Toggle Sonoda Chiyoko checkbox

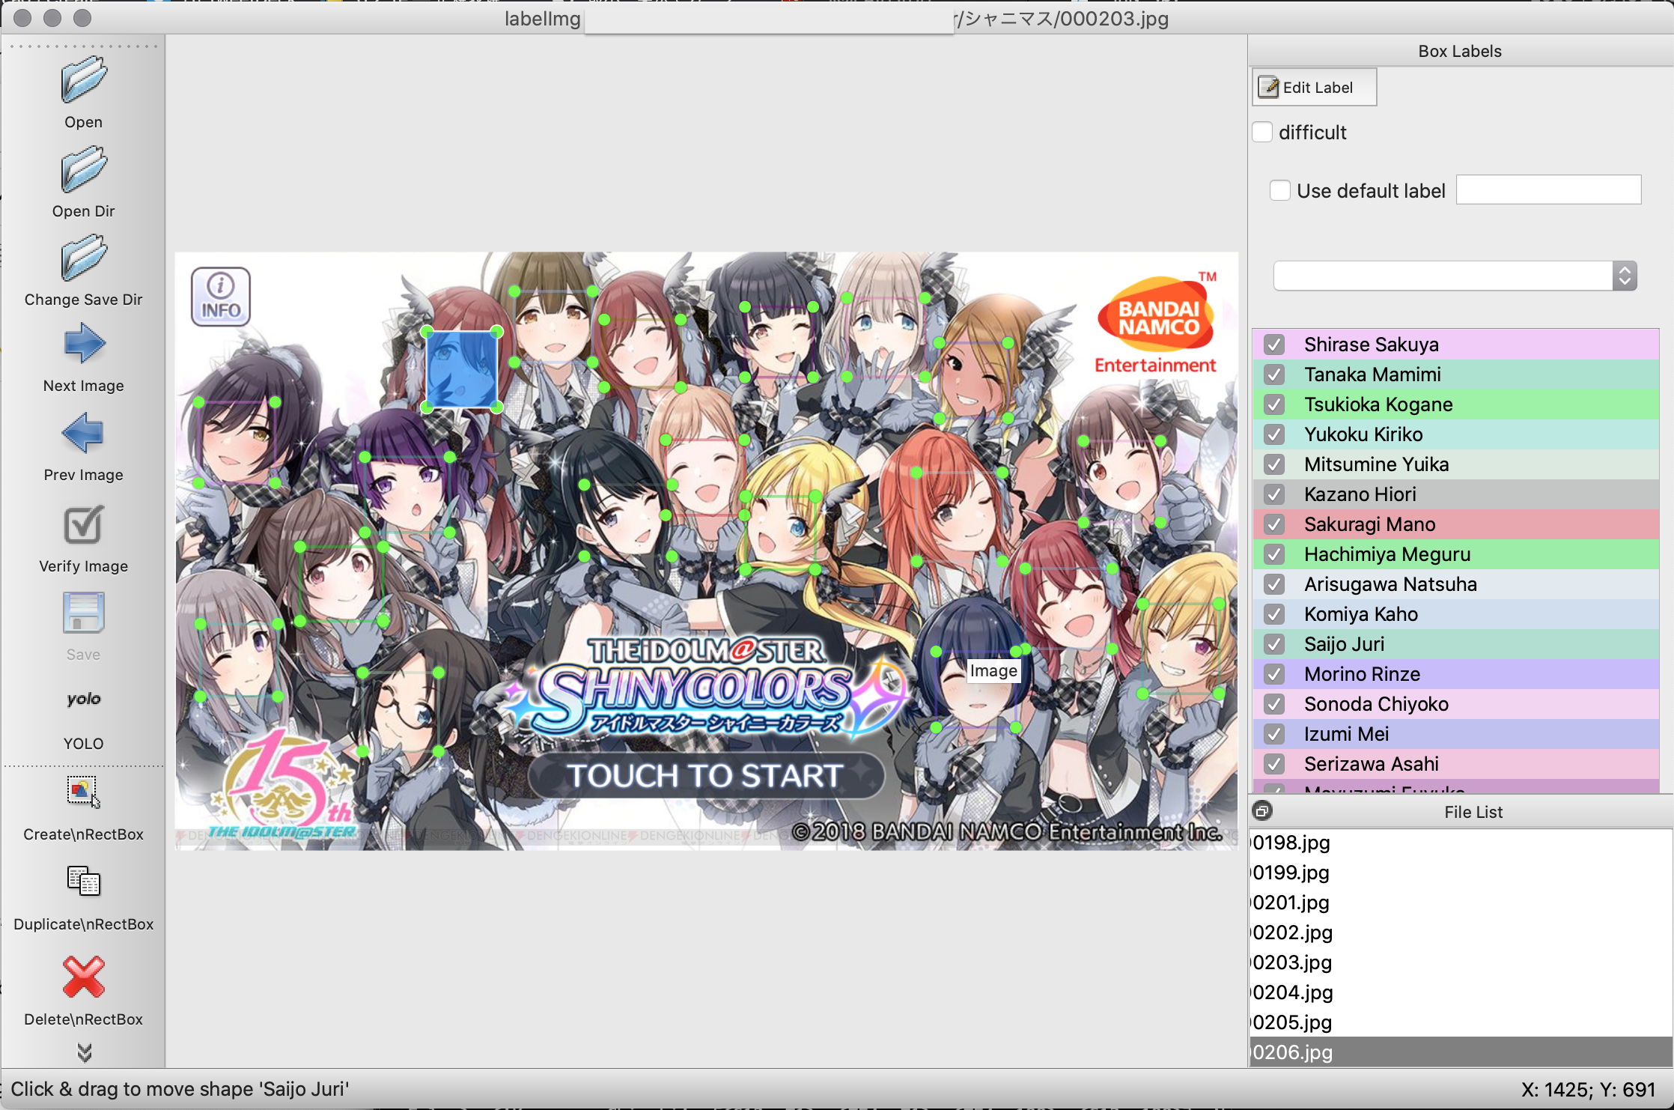pyautogui.click(x=1273, y=704)
